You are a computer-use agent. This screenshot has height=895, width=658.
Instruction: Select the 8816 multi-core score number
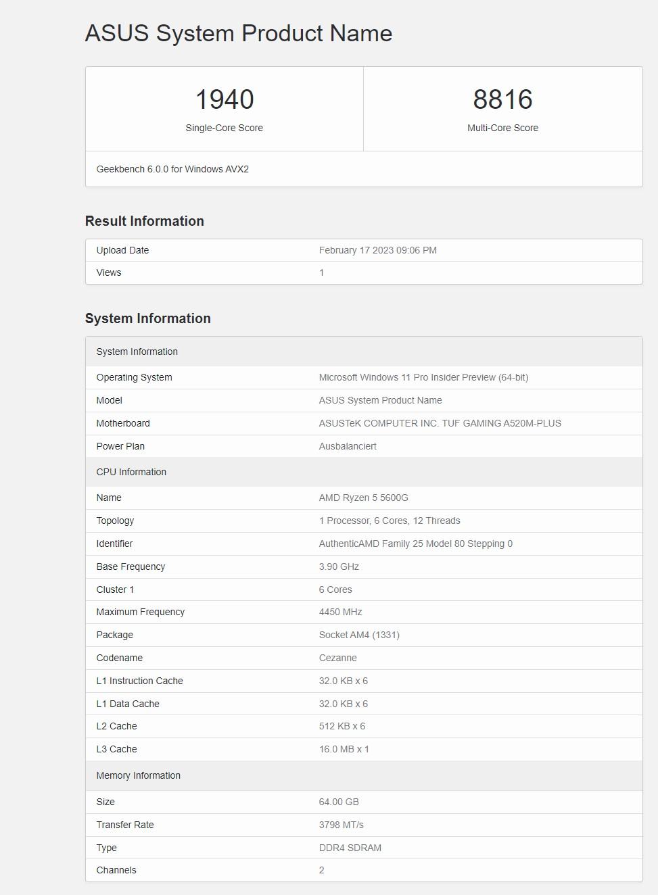[502, 99]
